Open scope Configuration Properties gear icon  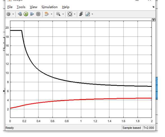[x=8, y=14]
